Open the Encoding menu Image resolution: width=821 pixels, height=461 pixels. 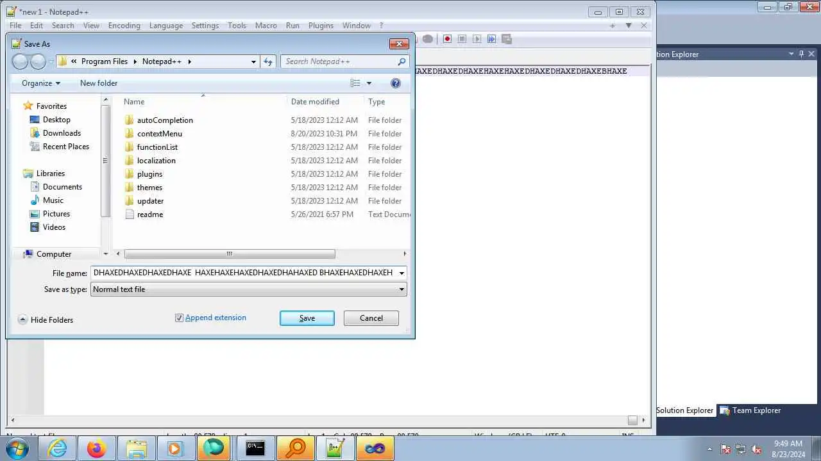click(124, 26)
